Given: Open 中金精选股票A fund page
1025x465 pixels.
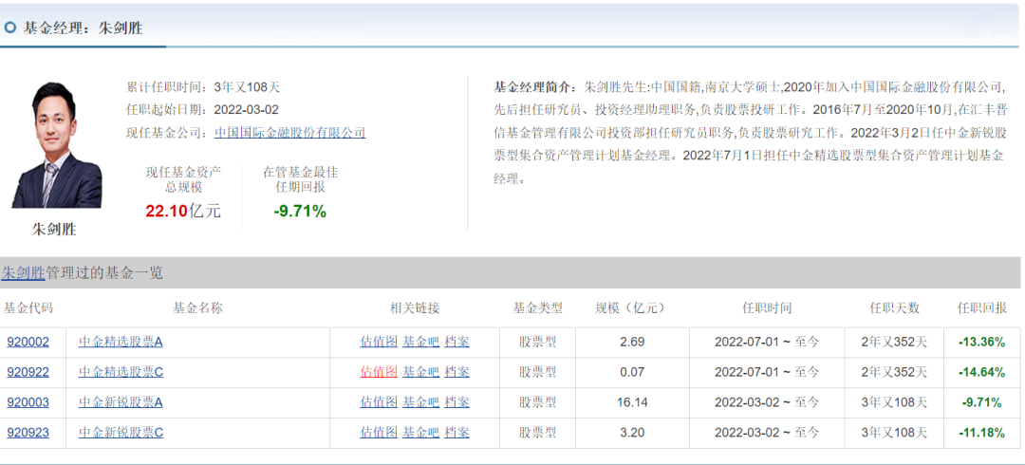Looking at the screenshot, I should pos(121,342).
